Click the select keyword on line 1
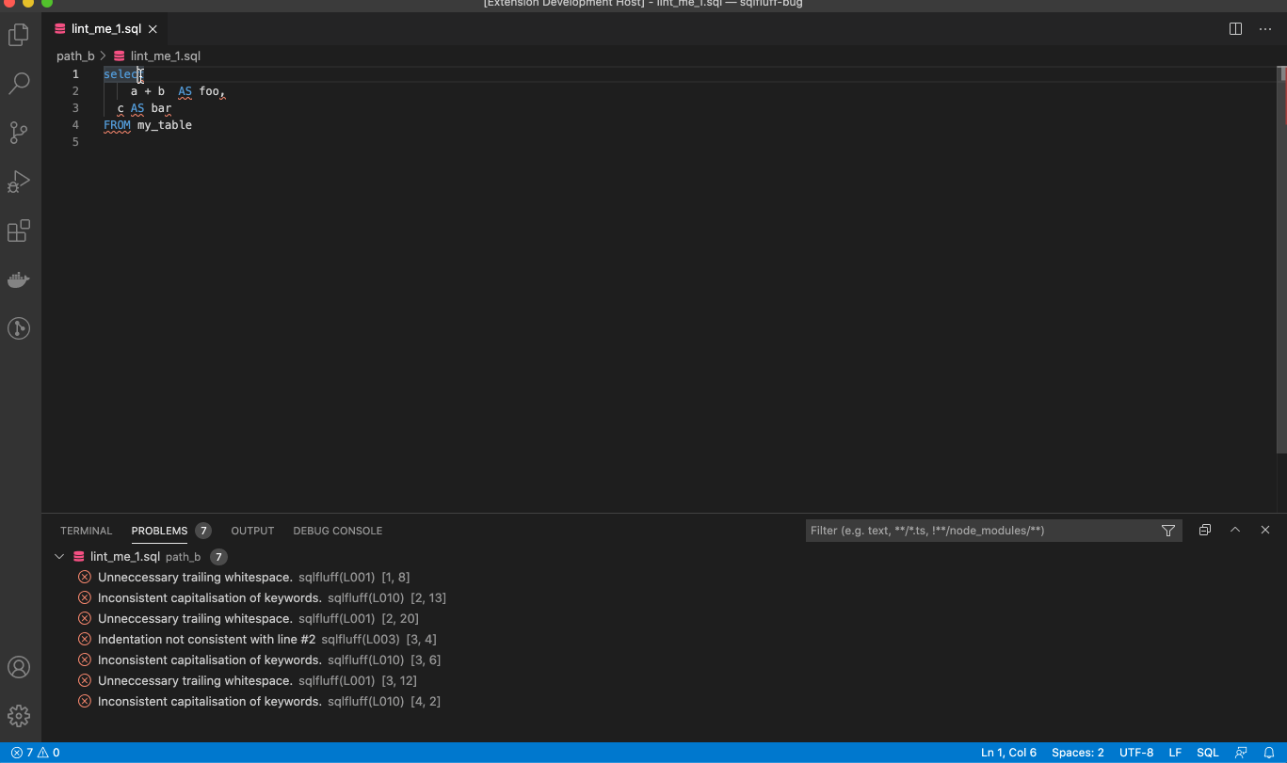The height and width of the screenshot is (763, 1287). tap(123, 74)
